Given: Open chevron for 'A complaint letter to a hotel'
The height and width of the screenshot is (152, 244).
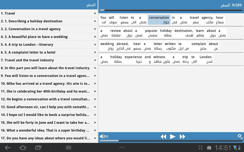Looking at the screenshot, I should (95, 52).
